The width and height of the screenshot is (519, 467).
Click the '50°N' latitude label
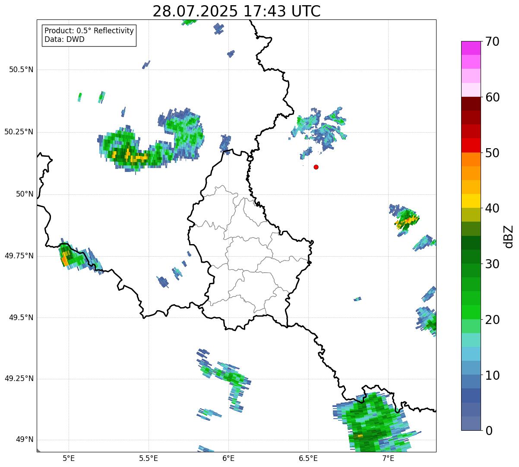(24, 194)
